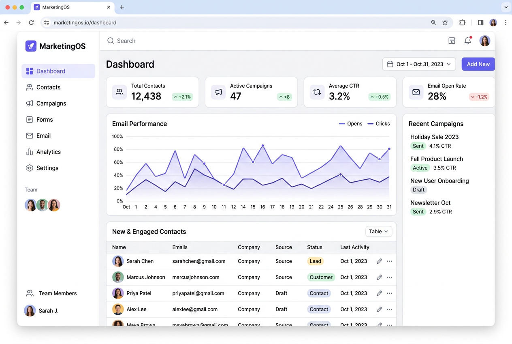Open a new browser tab
The image size is (512, 344).
click(x=122, y=7)
